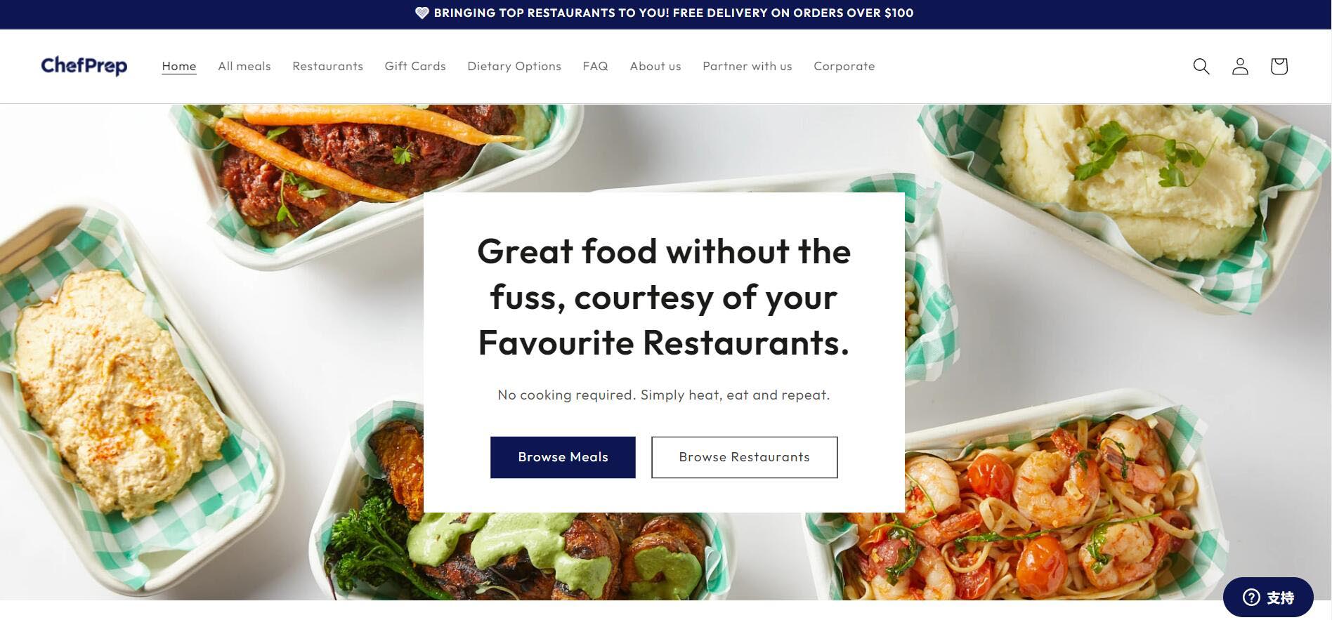Visit the FAQ page
This screenshot has width=1332, height=620.
(x=595, y=66)
